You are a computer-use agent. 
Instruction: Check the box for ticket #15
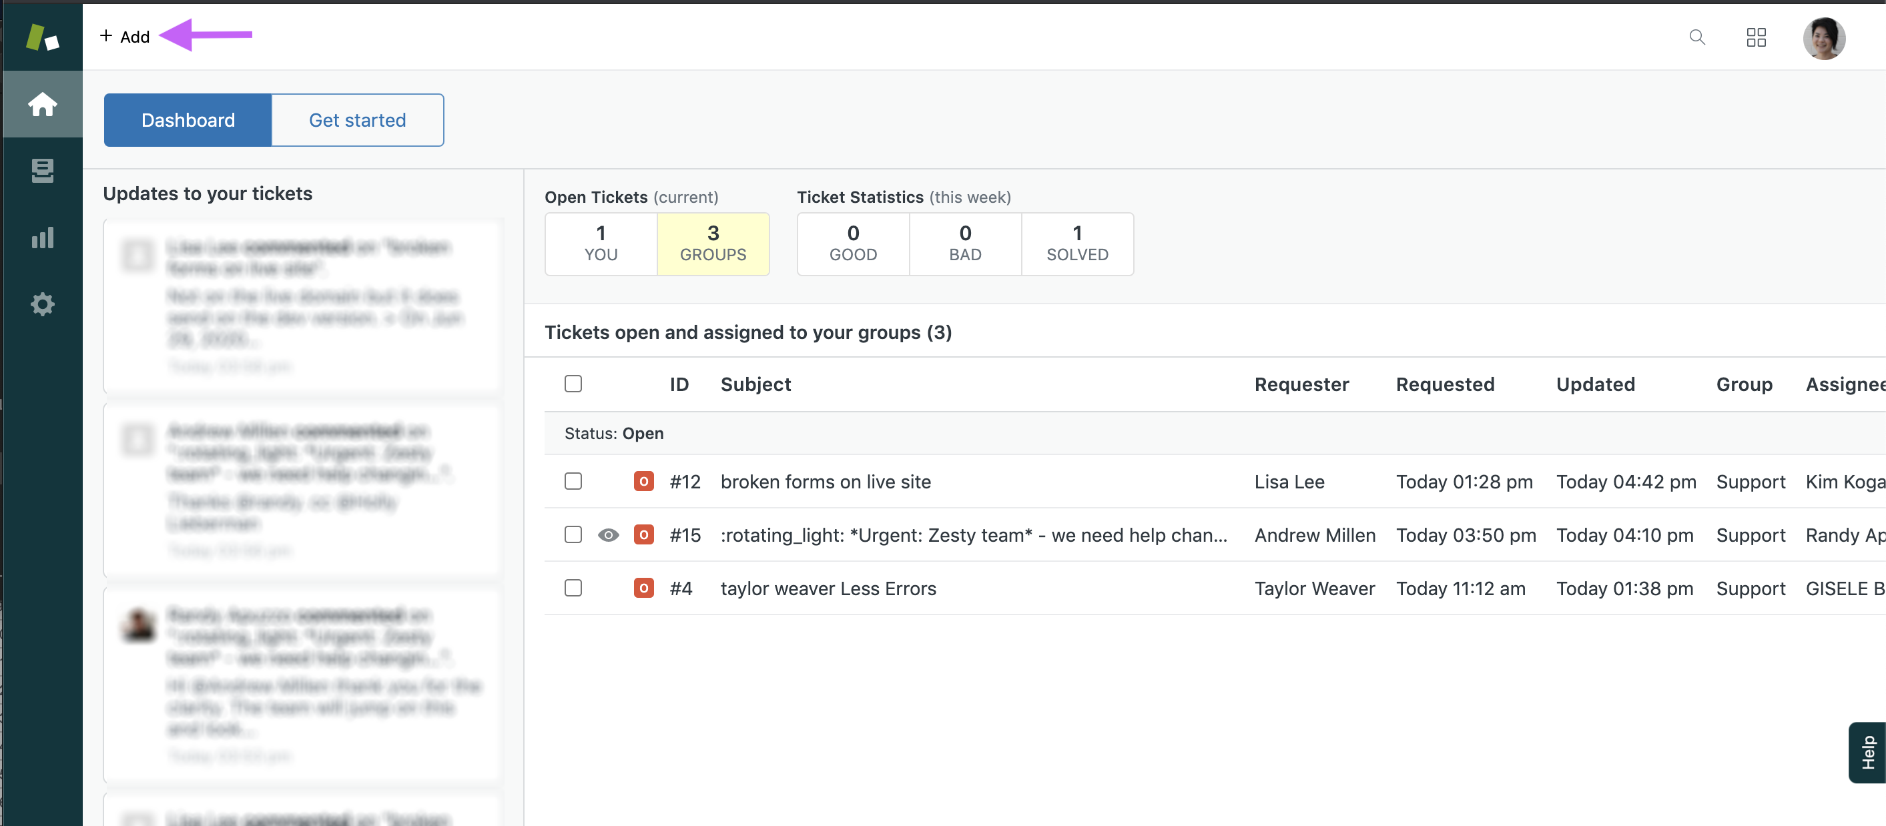point(573,534)
